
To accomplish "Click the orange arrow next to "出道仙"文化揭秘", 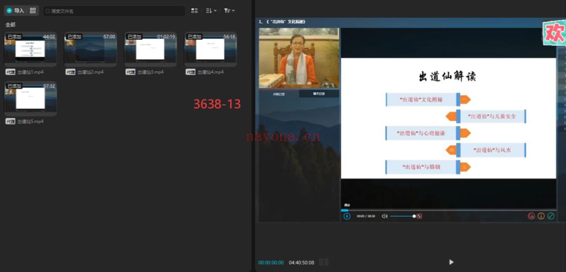I will pyautogui.click(x=465, y=99).
